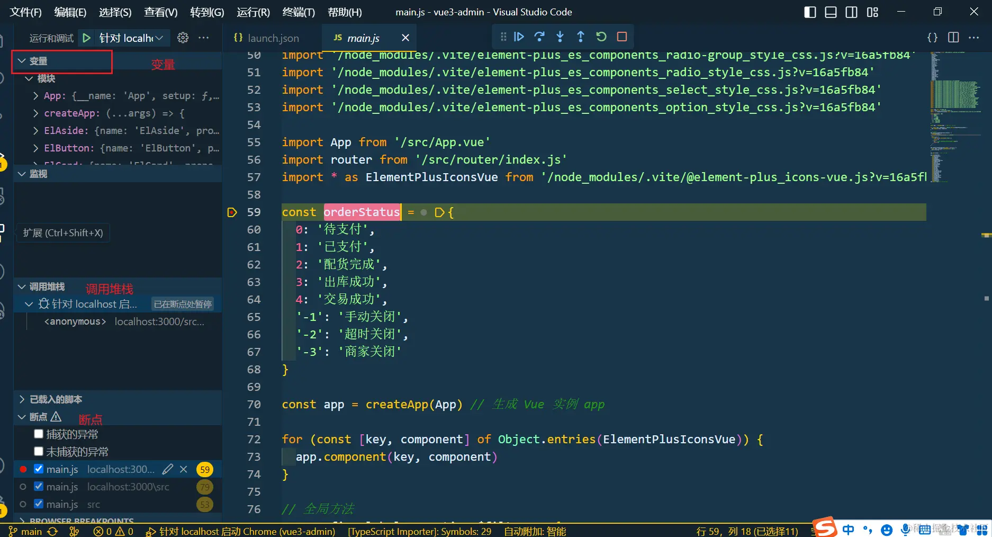Open the Selection (选择) menu

[x=115, y=12]
